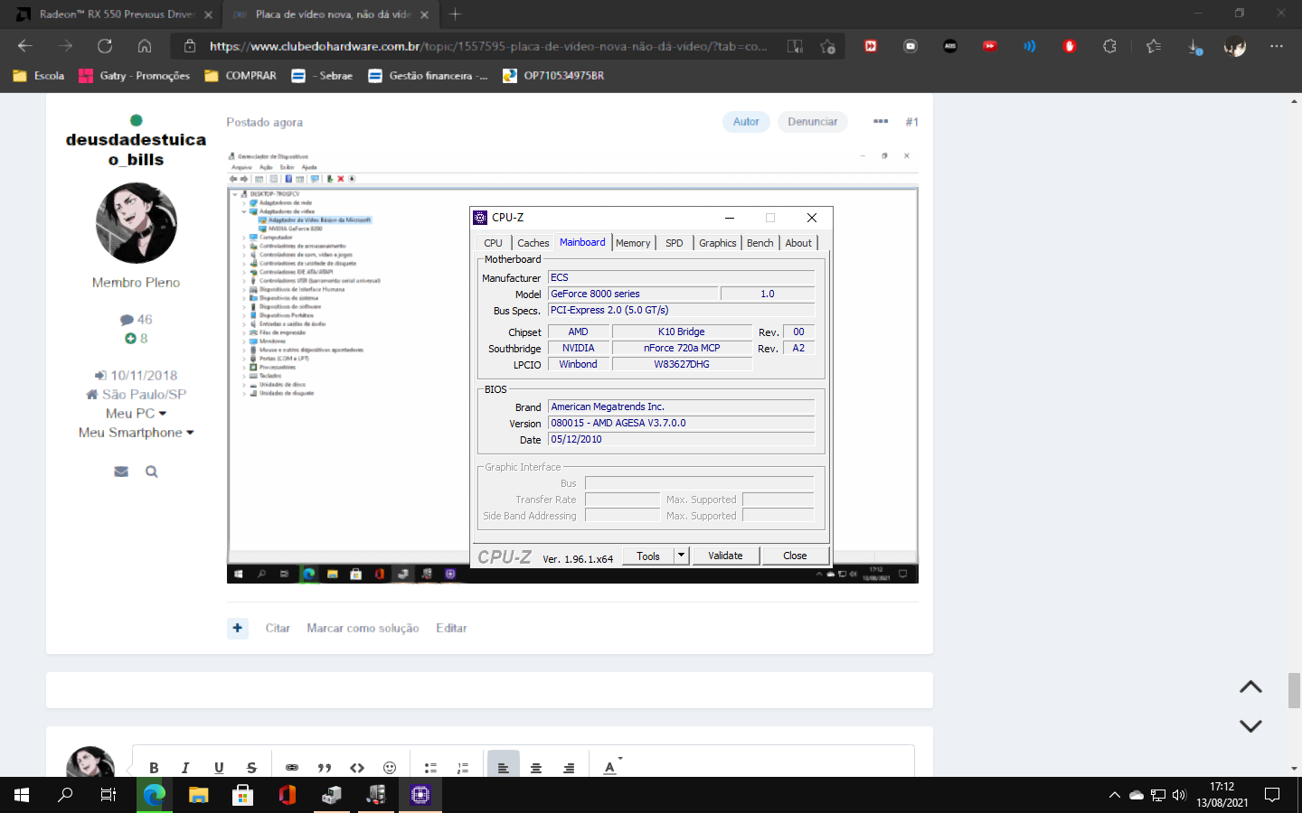Click the post number #1 link
Image resolution: width=1302 pixels, height=813 pixels.
point(911,122)
